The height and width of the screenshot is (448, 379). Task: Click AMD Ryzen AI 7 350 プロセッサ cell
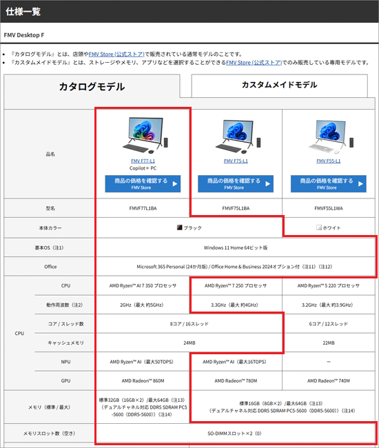(x=143, y=285)
